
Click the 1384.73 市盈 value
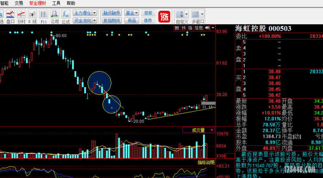click(x=272, y=137)
